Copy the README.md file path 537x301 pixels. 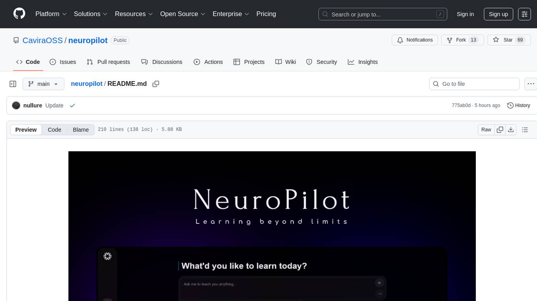(156, 84)
